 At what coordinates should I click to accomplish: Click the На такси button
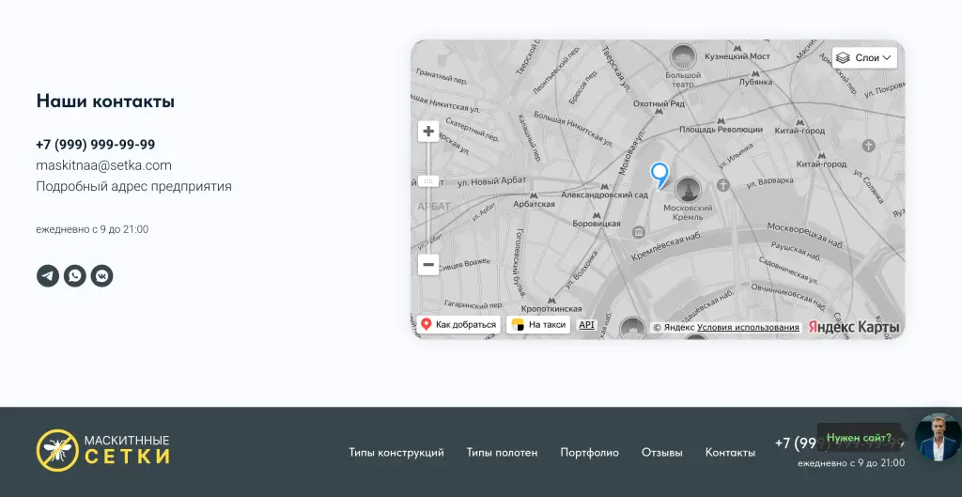point(538,324)
